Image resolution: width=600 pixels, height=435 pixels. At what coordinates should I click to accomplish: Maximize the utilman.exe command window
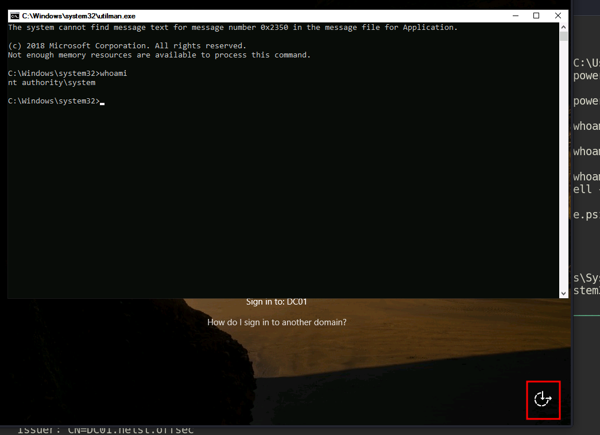536,16
